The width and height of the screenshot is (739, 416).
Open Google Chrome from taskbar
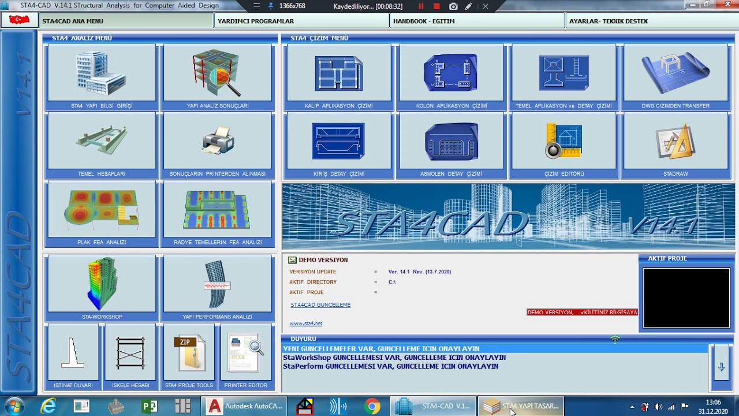[x=372, y=406]
